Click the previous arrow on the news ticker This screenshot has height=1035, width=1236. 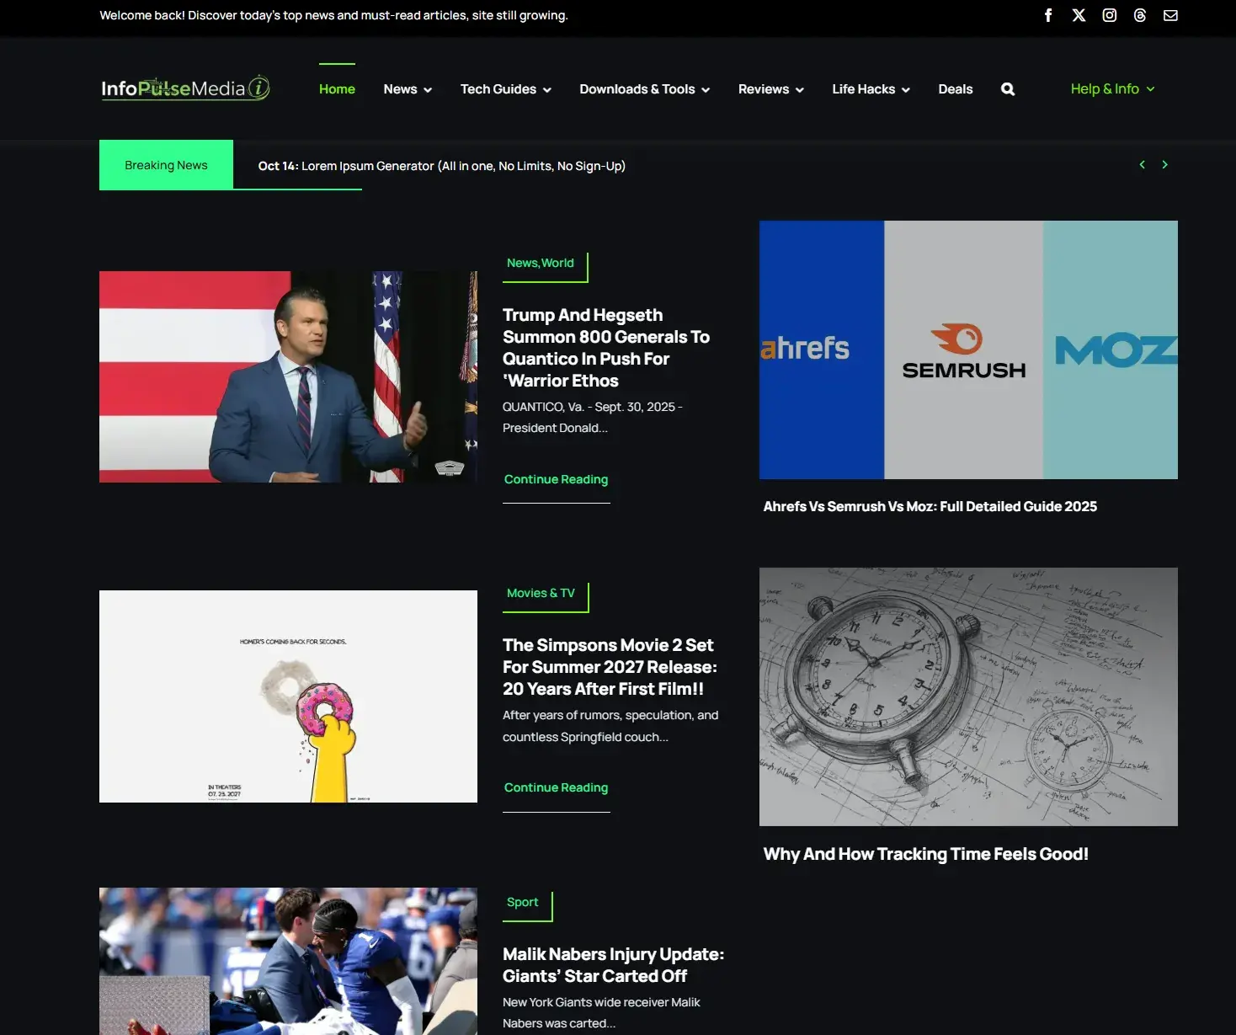(x=1142, y=164)
